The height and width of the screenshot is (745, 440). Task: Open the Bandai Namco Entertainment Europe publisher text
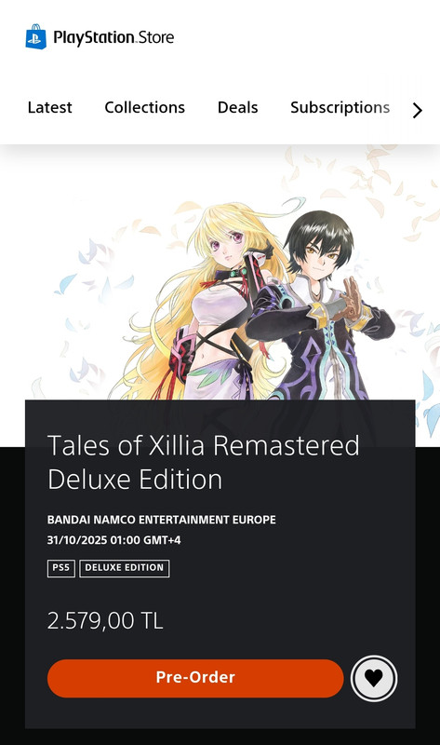click(161, 520)
